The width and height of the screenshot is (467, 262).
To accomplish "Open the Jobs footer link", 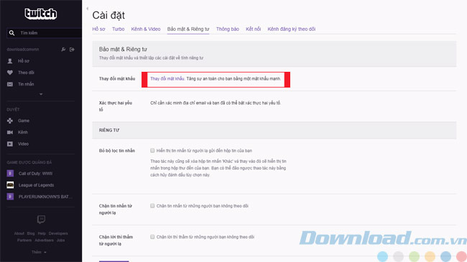I will click(x=60, y=240).
